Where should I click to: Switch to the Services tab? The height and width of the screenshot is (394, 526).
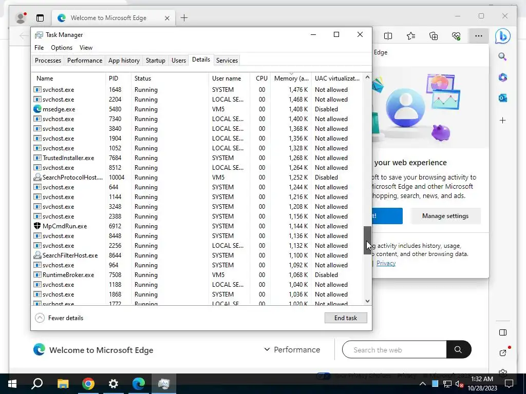227,61
